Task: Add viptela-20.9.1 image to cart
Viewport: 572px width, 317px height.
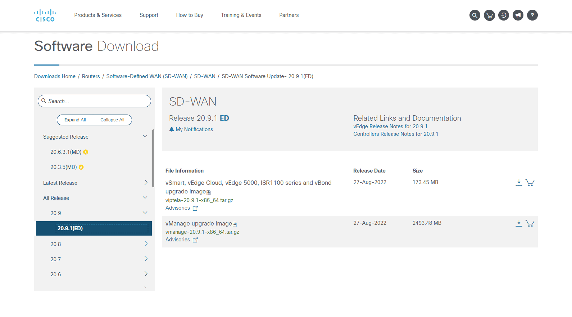Action: tap(530, 183)
